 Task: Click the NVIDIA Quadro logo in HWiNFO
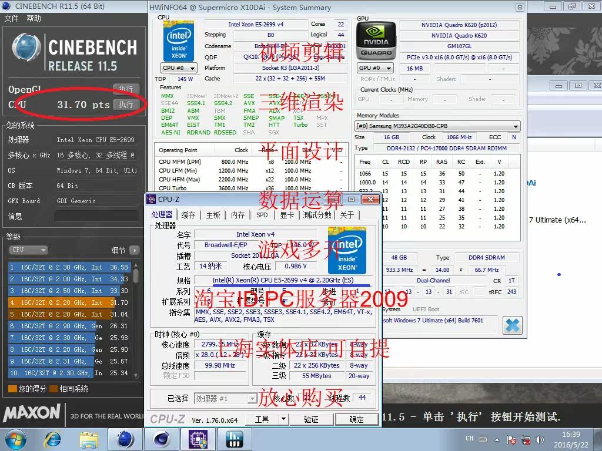(x=376, y=41)
